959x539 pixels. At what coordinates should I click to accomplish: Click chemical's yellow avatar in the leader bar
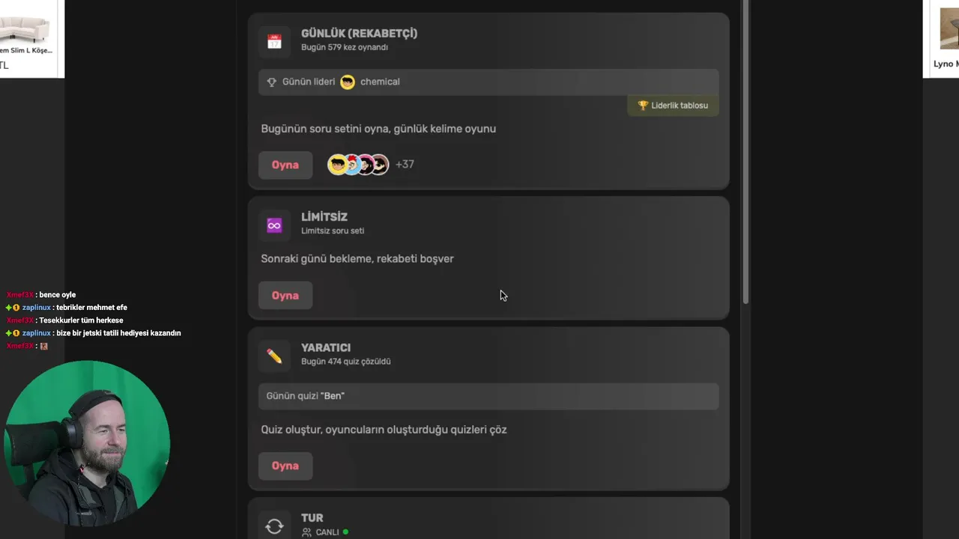pos(348,82)
